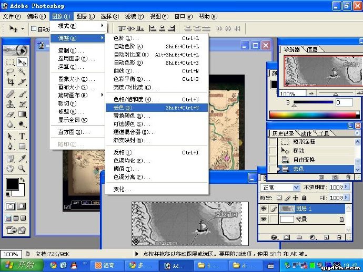Open the tool preset picker dropdown arrow
363x272 pixels.
point(23,29)
